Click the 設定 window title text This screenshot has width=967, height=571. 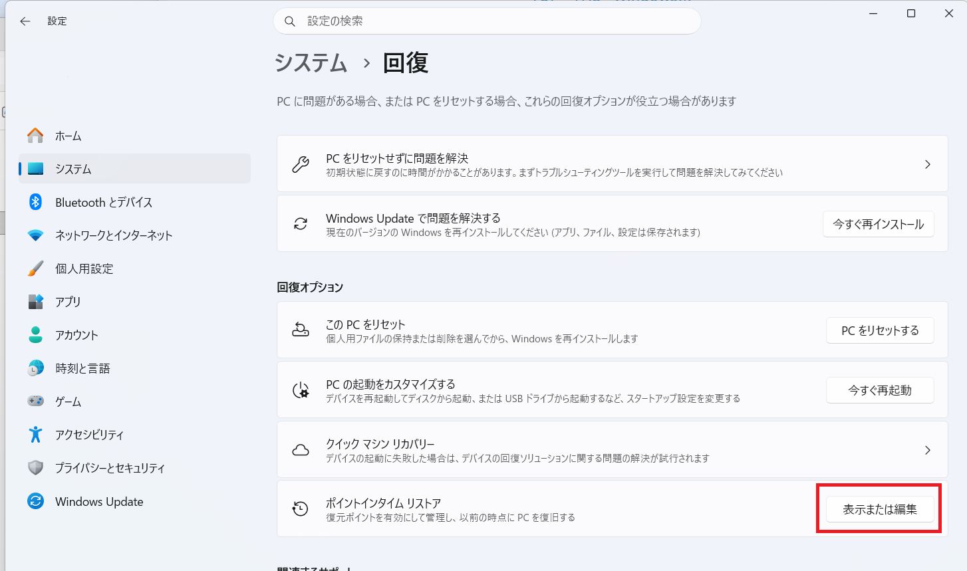(57, 21)
